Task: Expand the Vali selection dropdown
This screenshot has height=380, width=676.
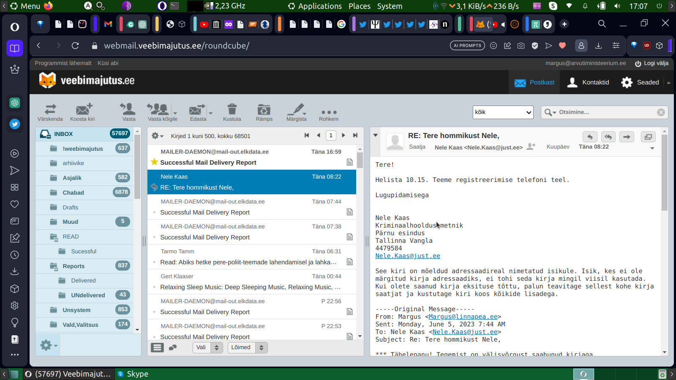Action: 207,347
